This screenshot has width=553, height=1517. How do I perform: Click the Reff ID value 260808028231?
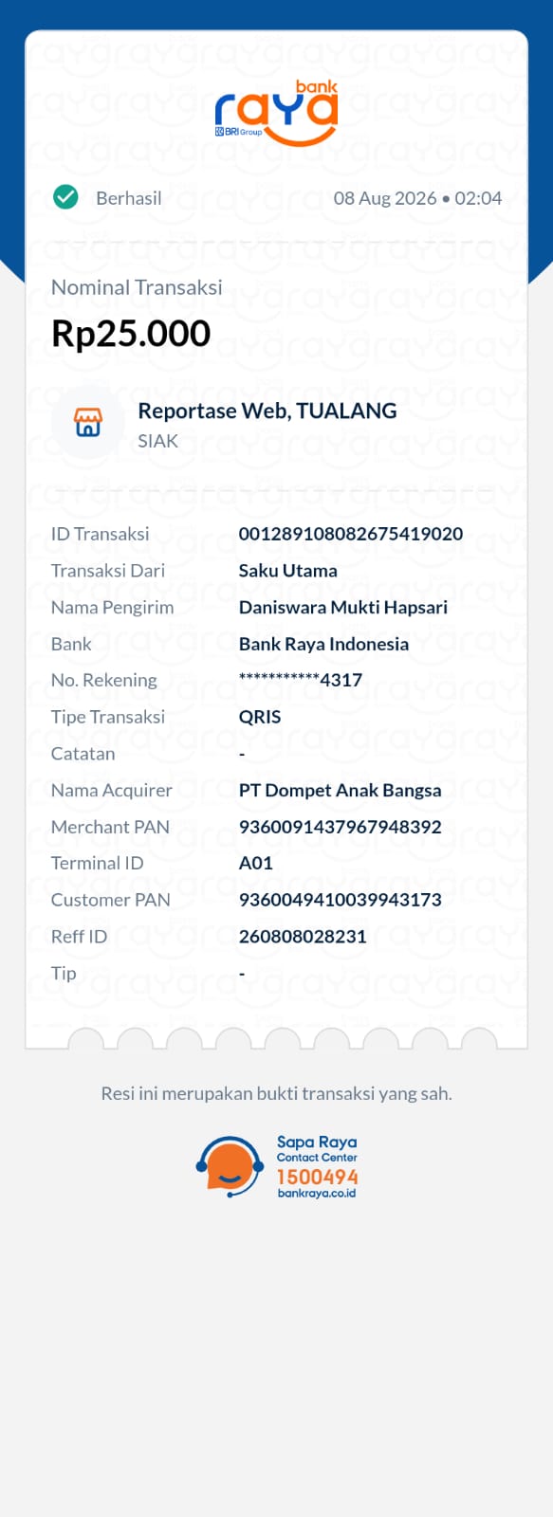click(x=303, y=937)
